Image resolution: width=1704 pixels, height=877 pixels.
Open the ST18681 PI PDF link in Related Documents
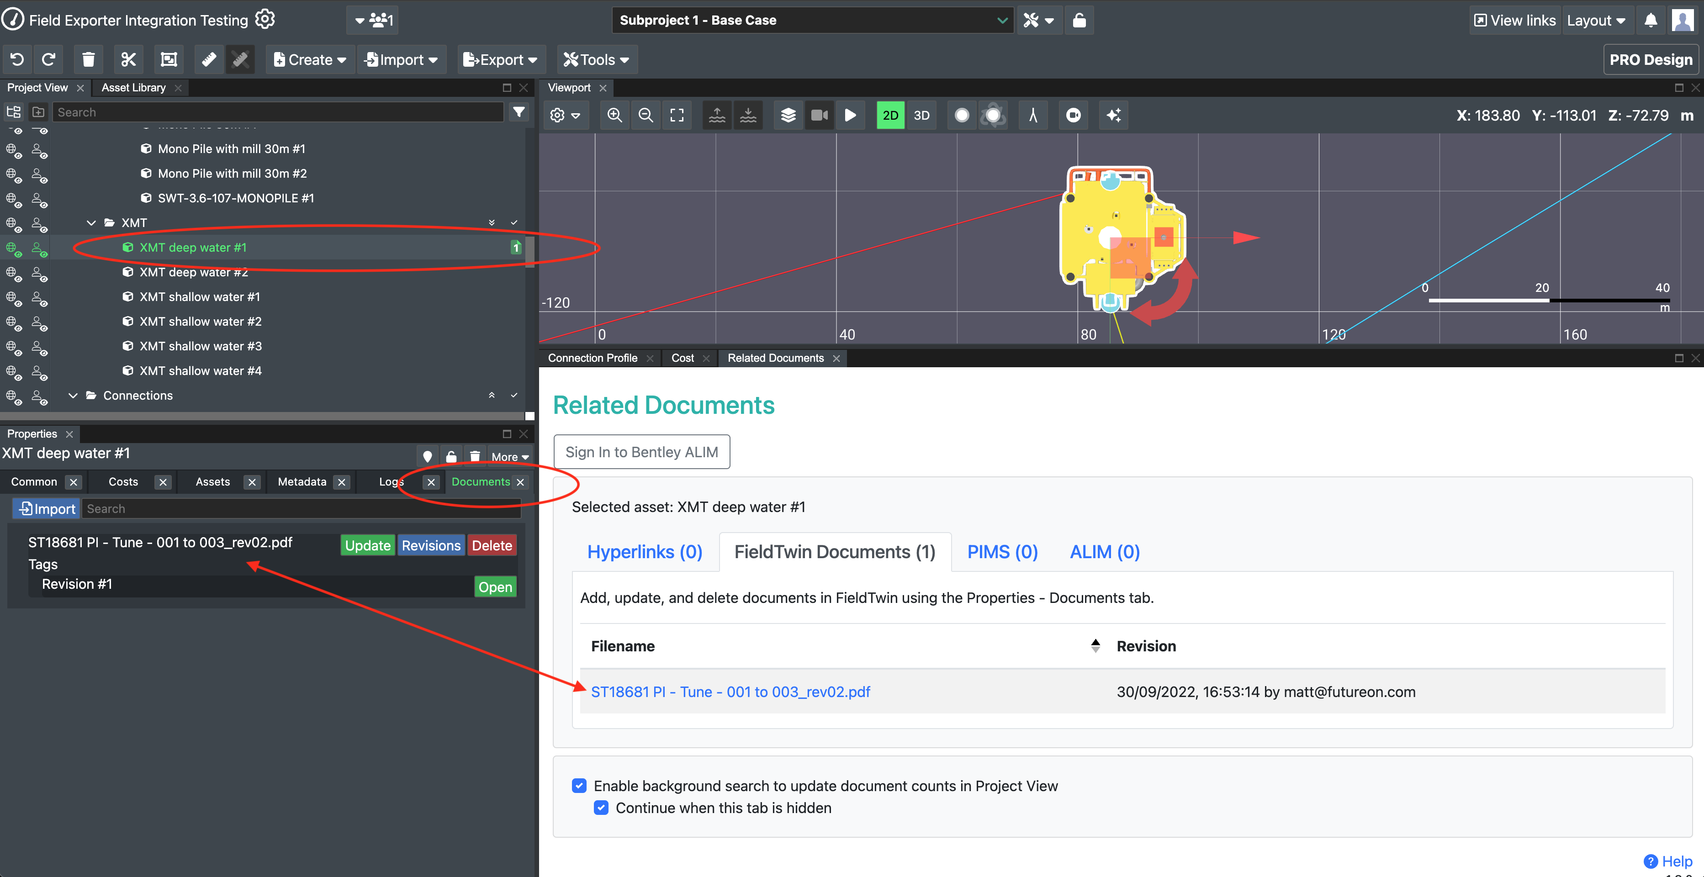(730, 692)
